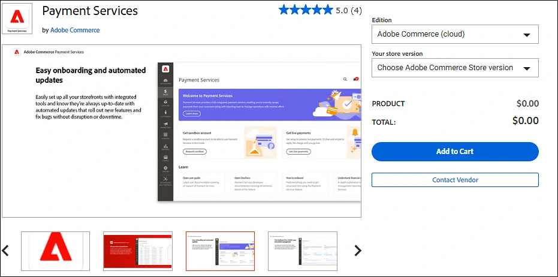Show previous thumbnails with left carousel arrow

5,251
